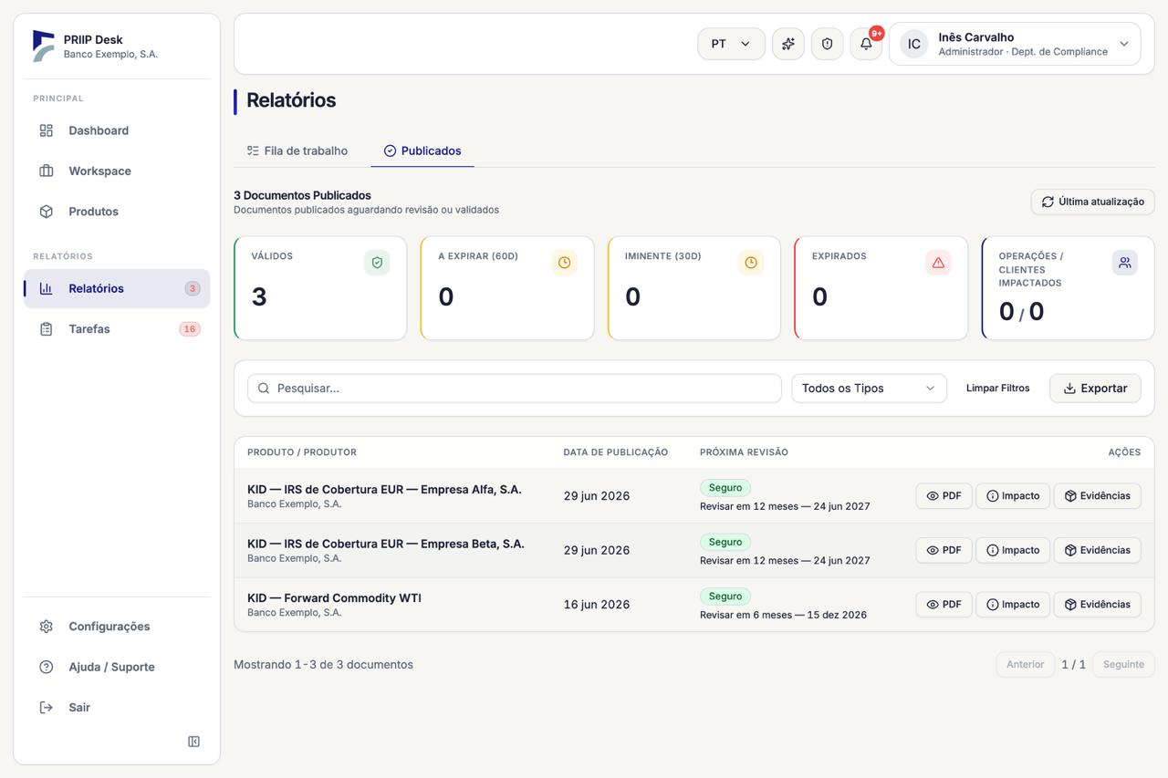Click Limpar Filtros

pyautogui.click(x=998, y=388)
